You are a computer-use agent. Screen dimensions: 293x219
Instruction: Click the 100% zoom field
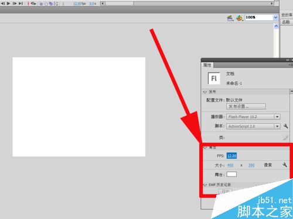point(259,18)
